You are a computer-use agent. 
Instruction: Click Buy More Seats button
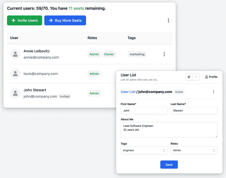[x=65, y=20]
